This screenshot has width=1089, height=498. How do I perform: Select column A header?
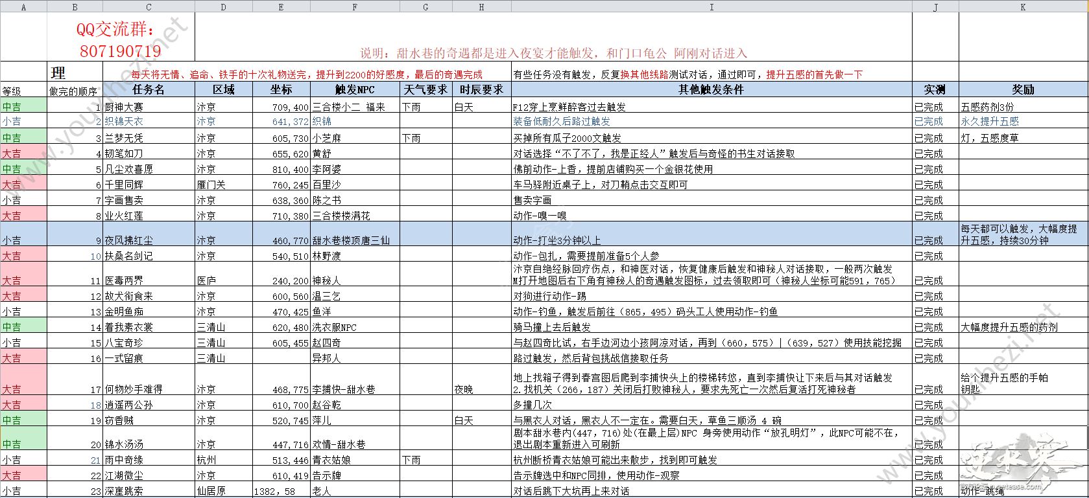click(x=24, y=6)
